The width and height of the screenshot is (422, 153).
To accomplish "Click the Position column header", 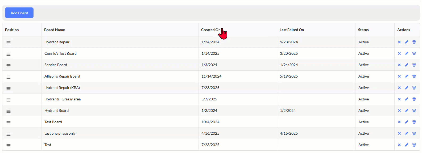I will tap(12, 30).
